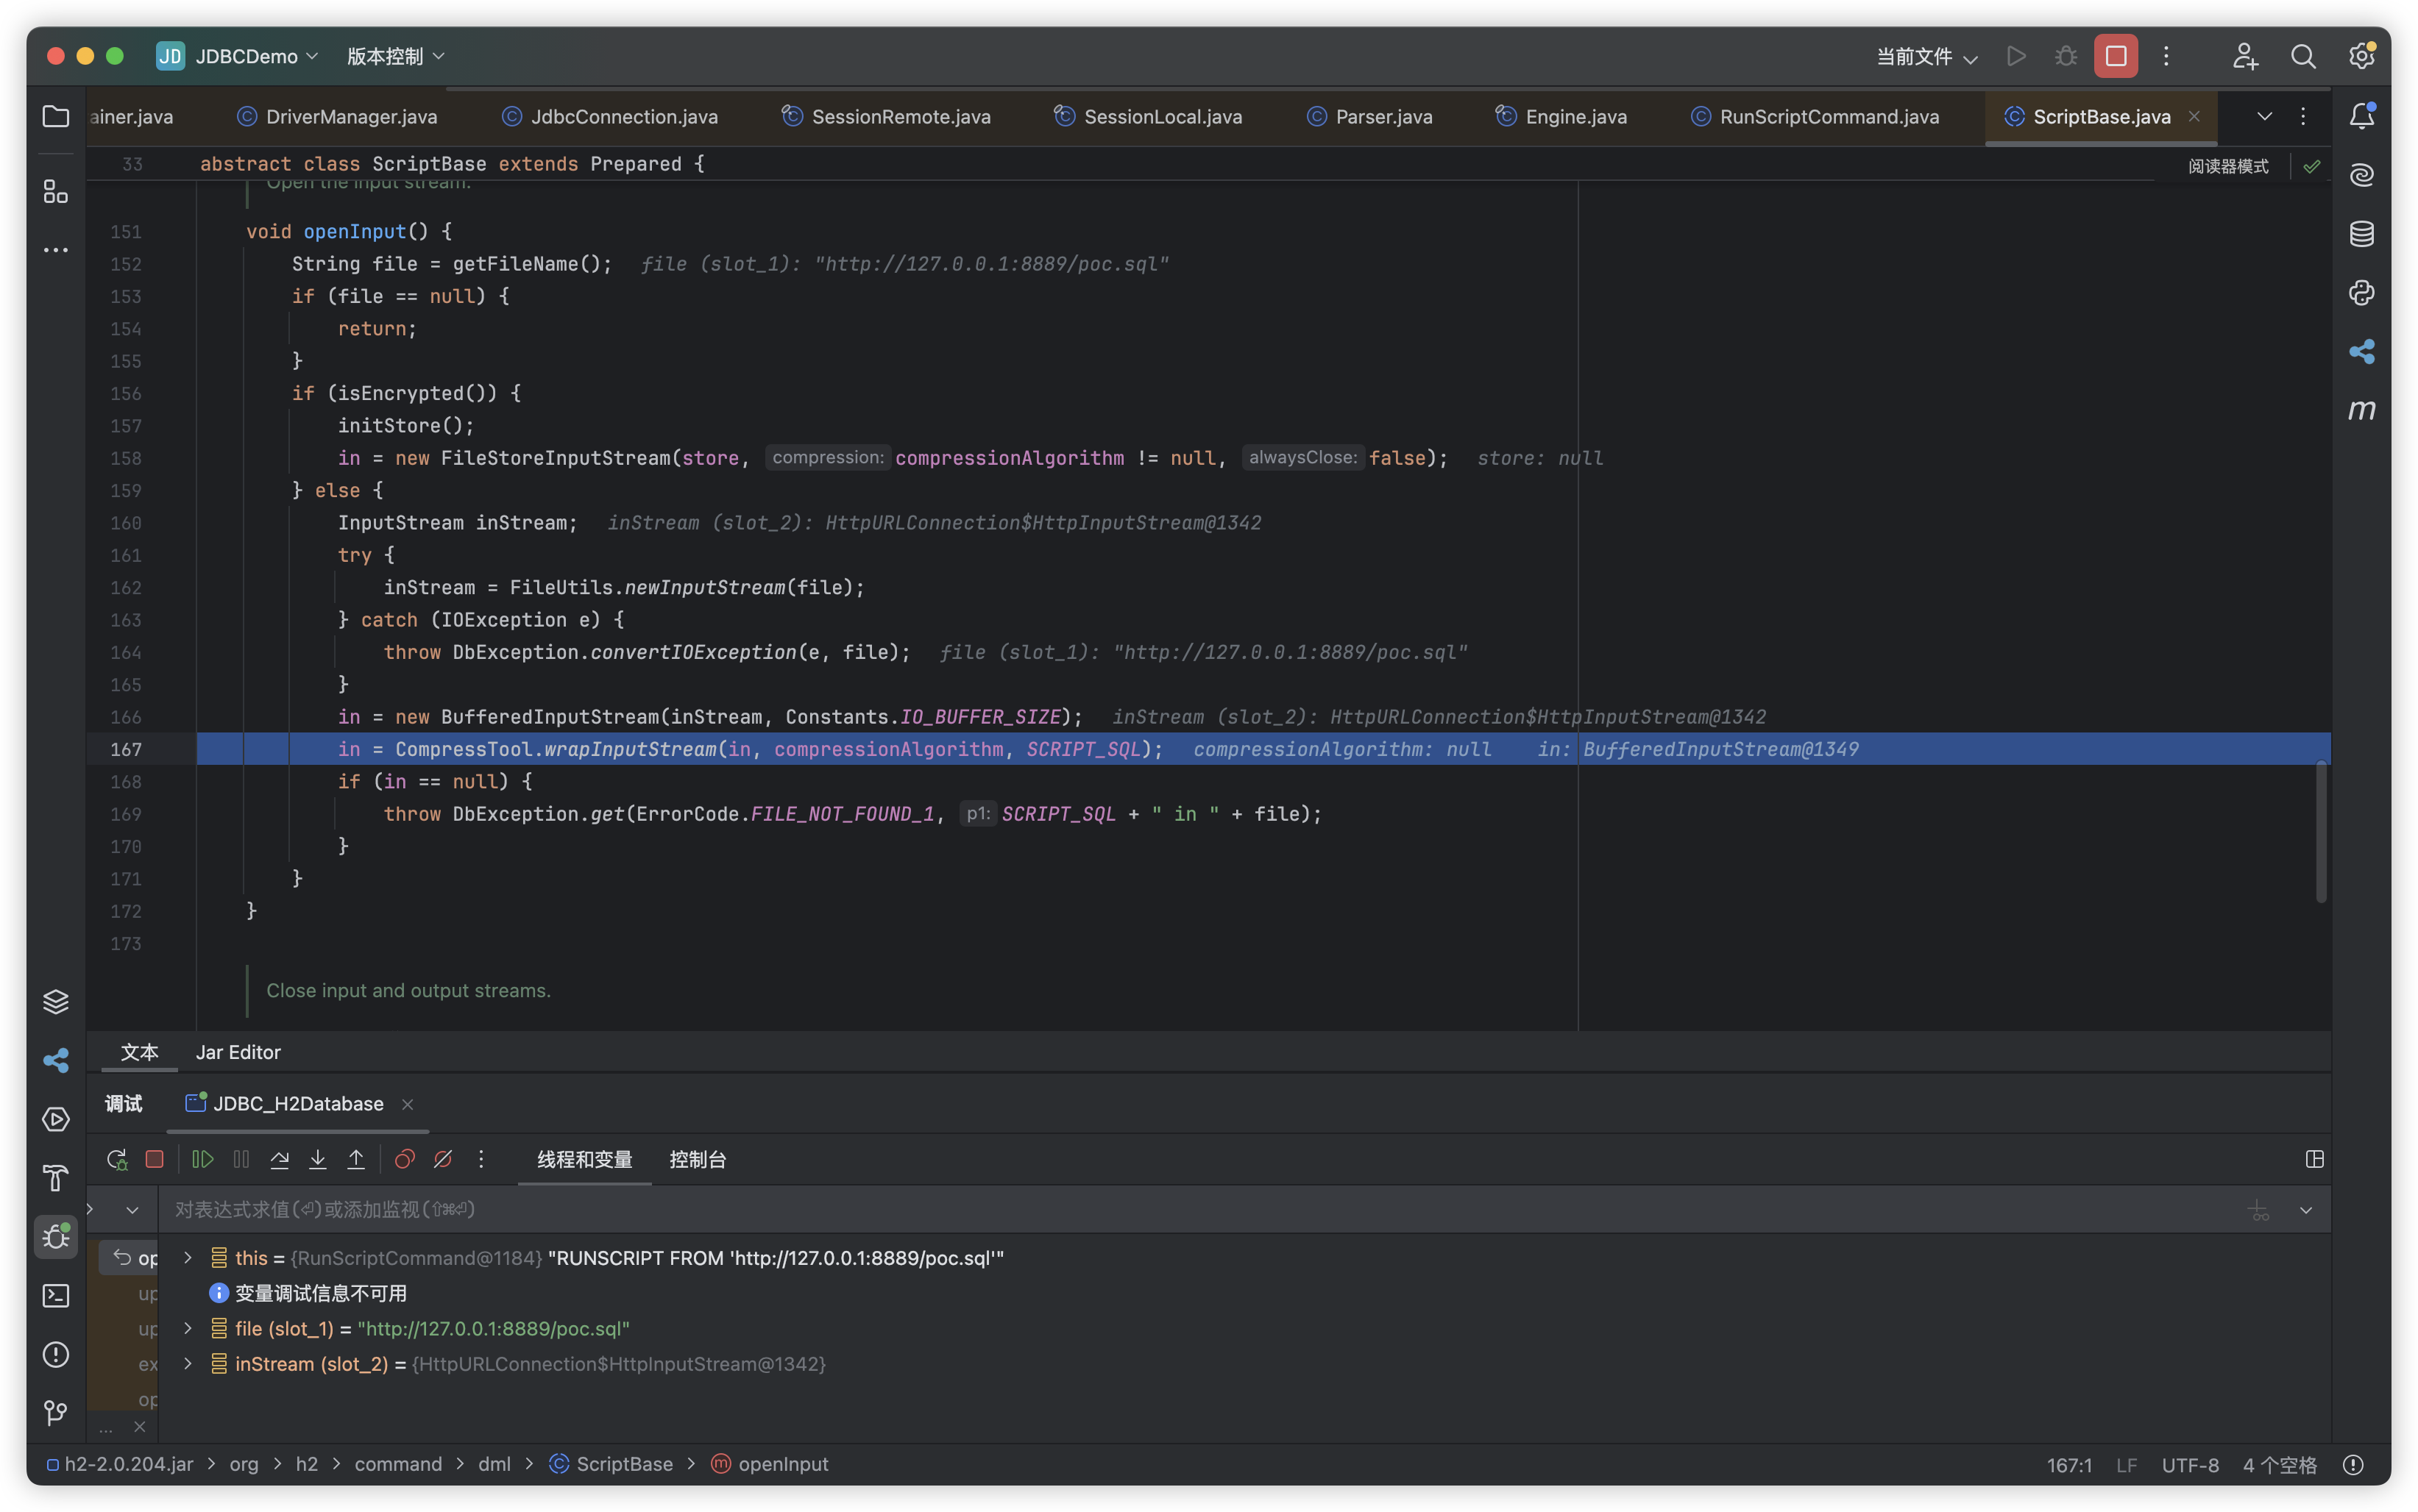Click the h2-2.0.204.jar breadcrumb
This screenshot has width=2418, height=1512.
pos(120,1464)
